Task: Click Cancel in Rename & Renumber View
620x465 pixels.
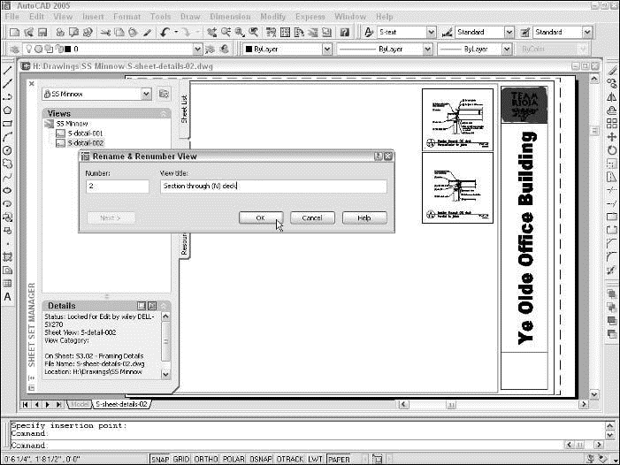Action: [x=312, y=217]
